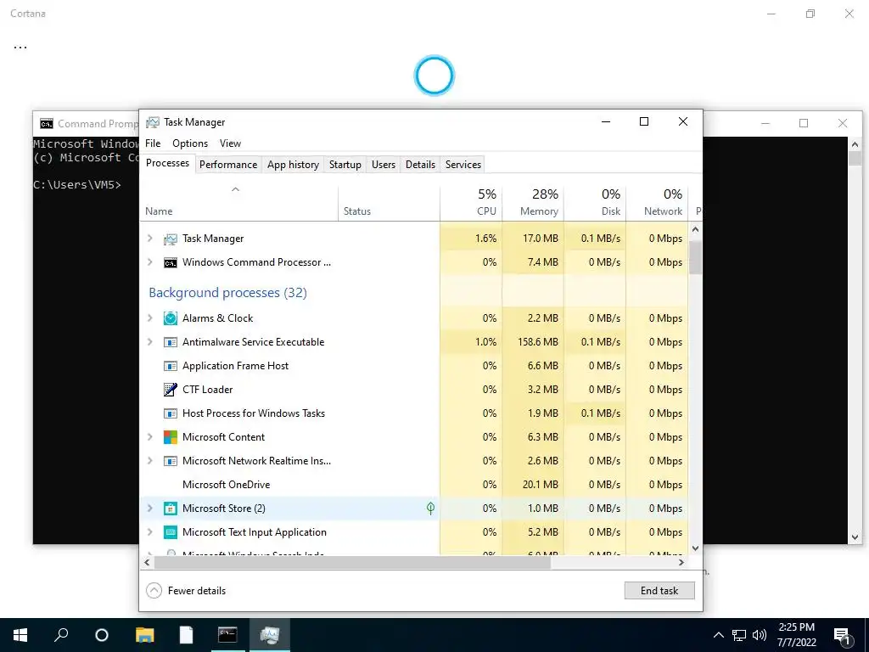Sort processes by Disk column
This screenshot has width=869, height=652.
point(595,204)
